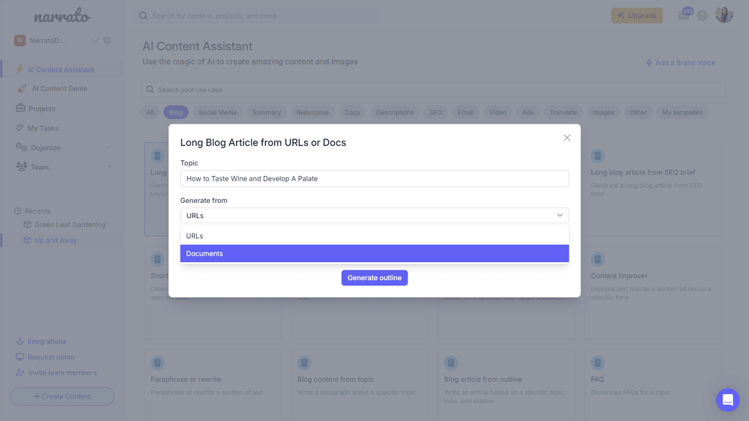Click Blog article from outline card icon
This screenshot has width=749, height=421.
451,363
